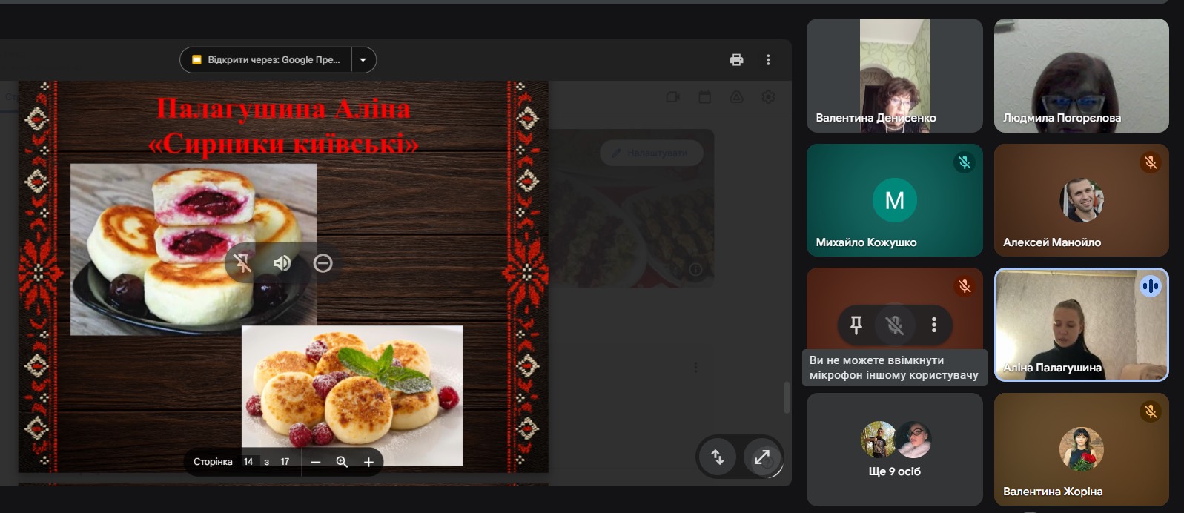Open the viewer's three-dot more actions menu
The height and width of the screenshot is (513, 1184).
click(x=768, y=60)
